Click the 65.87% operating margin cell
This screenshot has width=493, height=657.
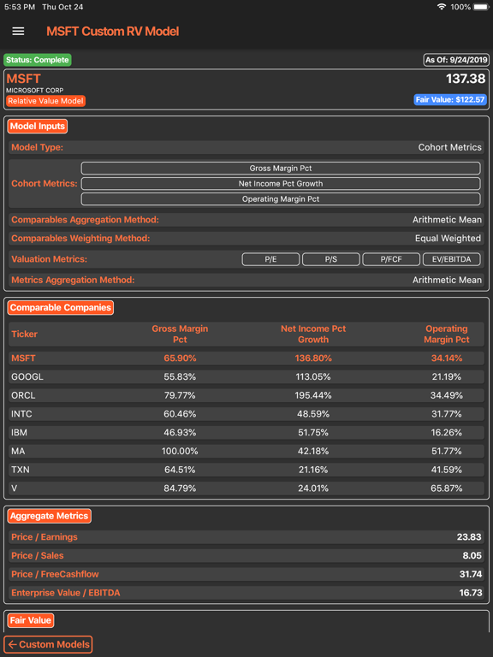[447, 488]
